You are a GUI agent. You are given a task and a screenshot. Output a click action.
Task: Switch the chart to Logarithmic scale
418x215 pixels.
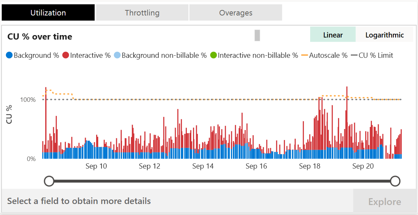click(384, 35)
